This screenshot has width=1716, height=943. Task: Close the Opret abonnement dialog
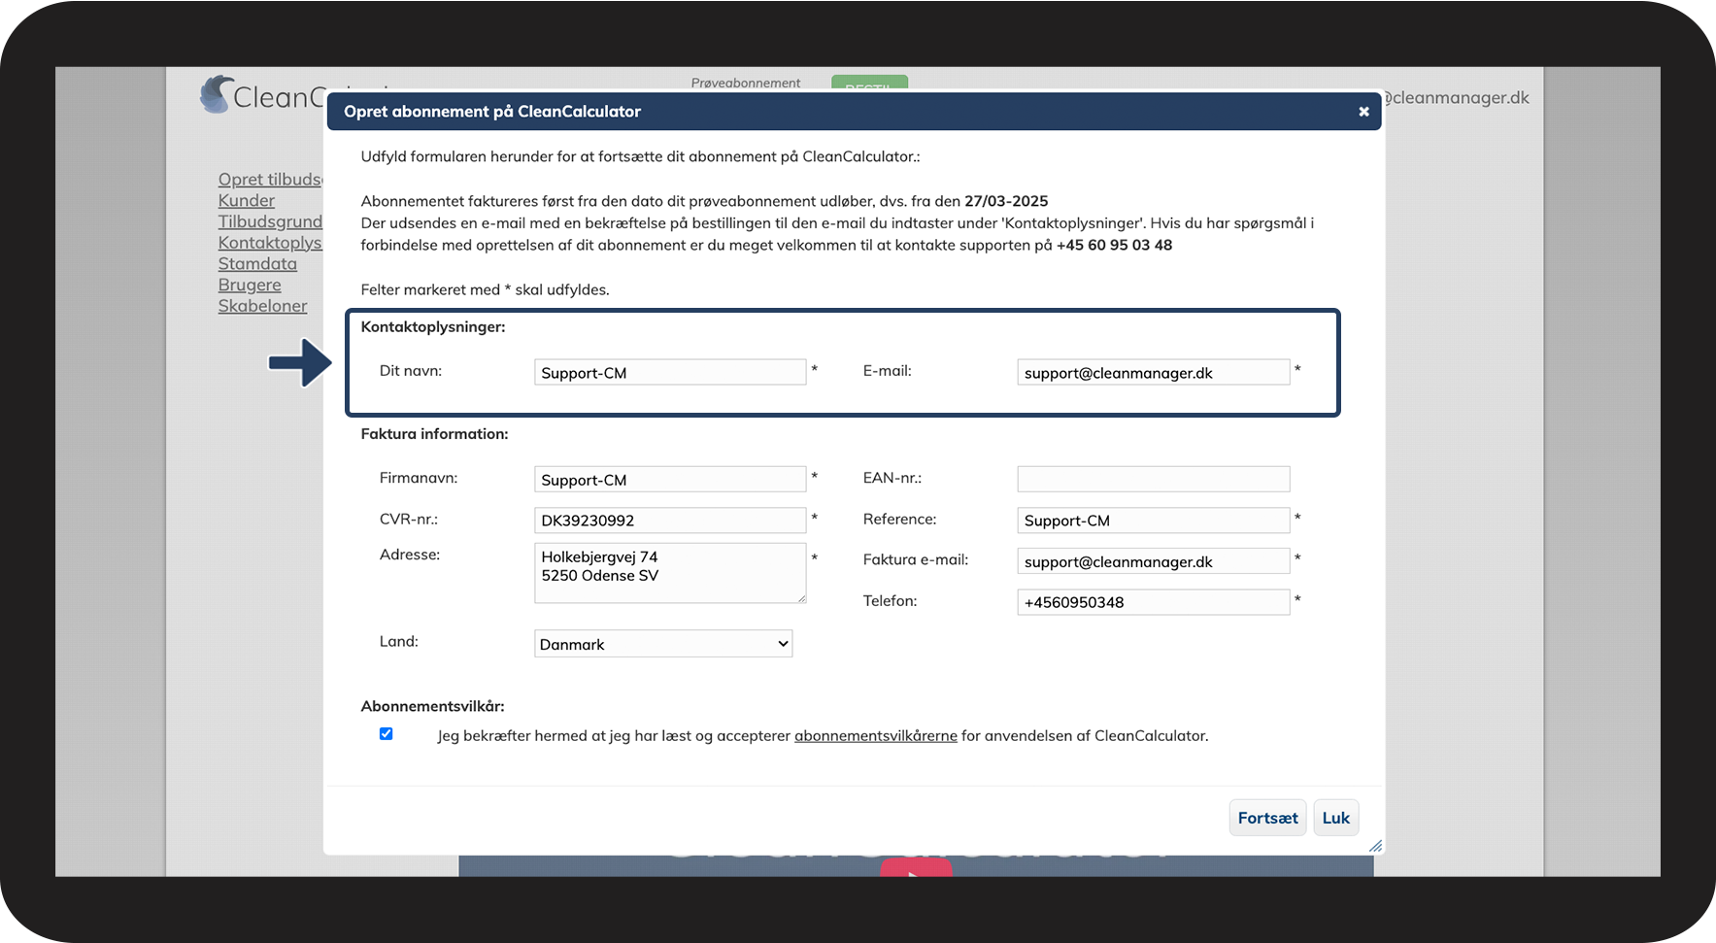point(1363,112)
